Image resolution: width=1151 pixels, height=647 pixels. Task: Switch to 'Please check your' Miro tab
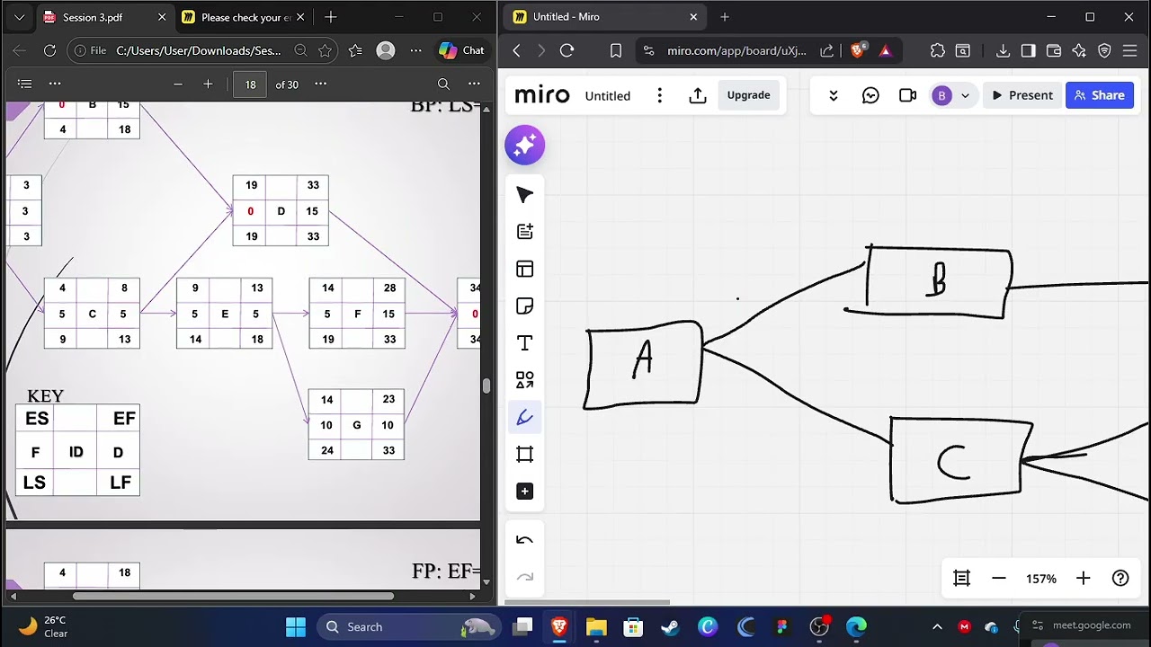242,17
